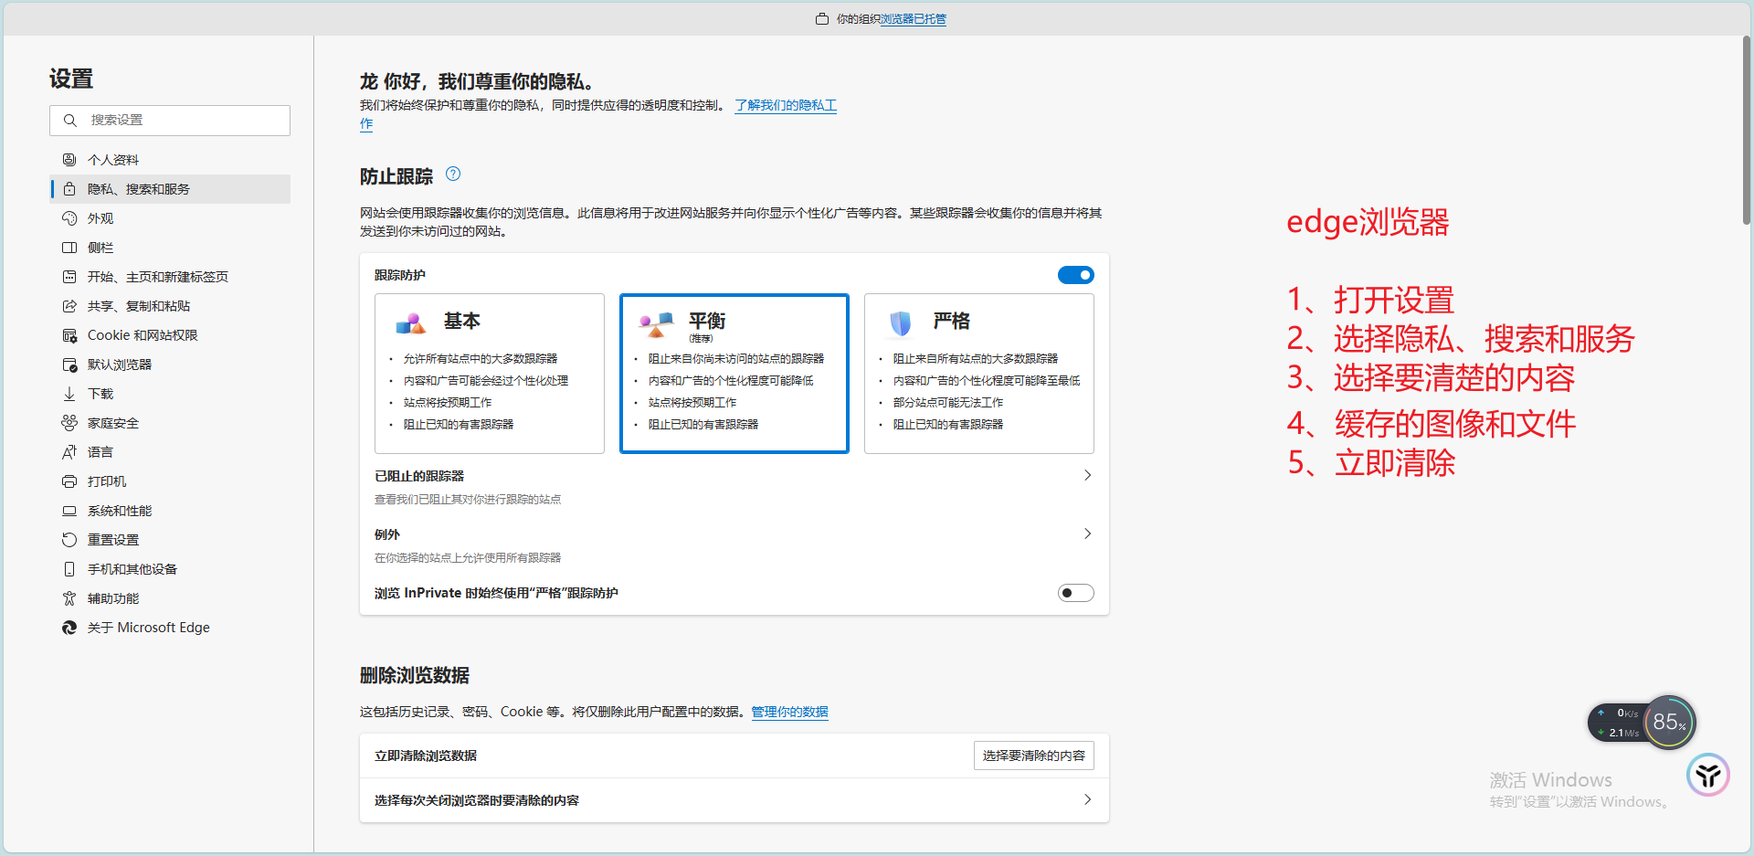Open Cookie 和网站权限 settings
This screenshot has width=1754, height=856.
pyautogui.click(x=170, y=335)
